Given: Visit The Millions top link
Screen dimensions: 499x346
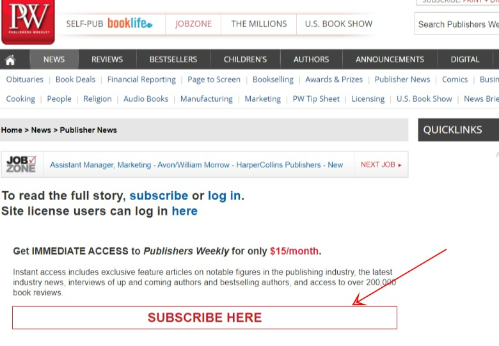Looking at the screenshot, I should pyautogui.click(x=259, y=24).
